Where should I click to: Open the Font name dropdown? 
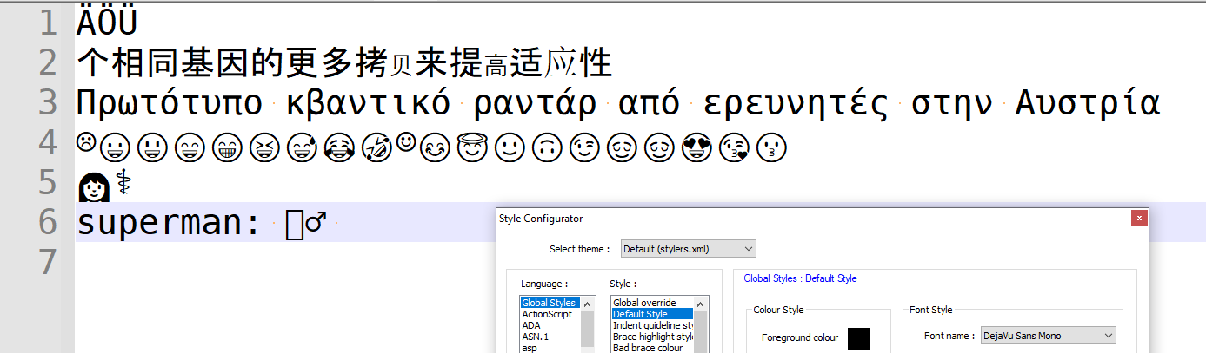pyautogui.click(x=1047, y=336)
